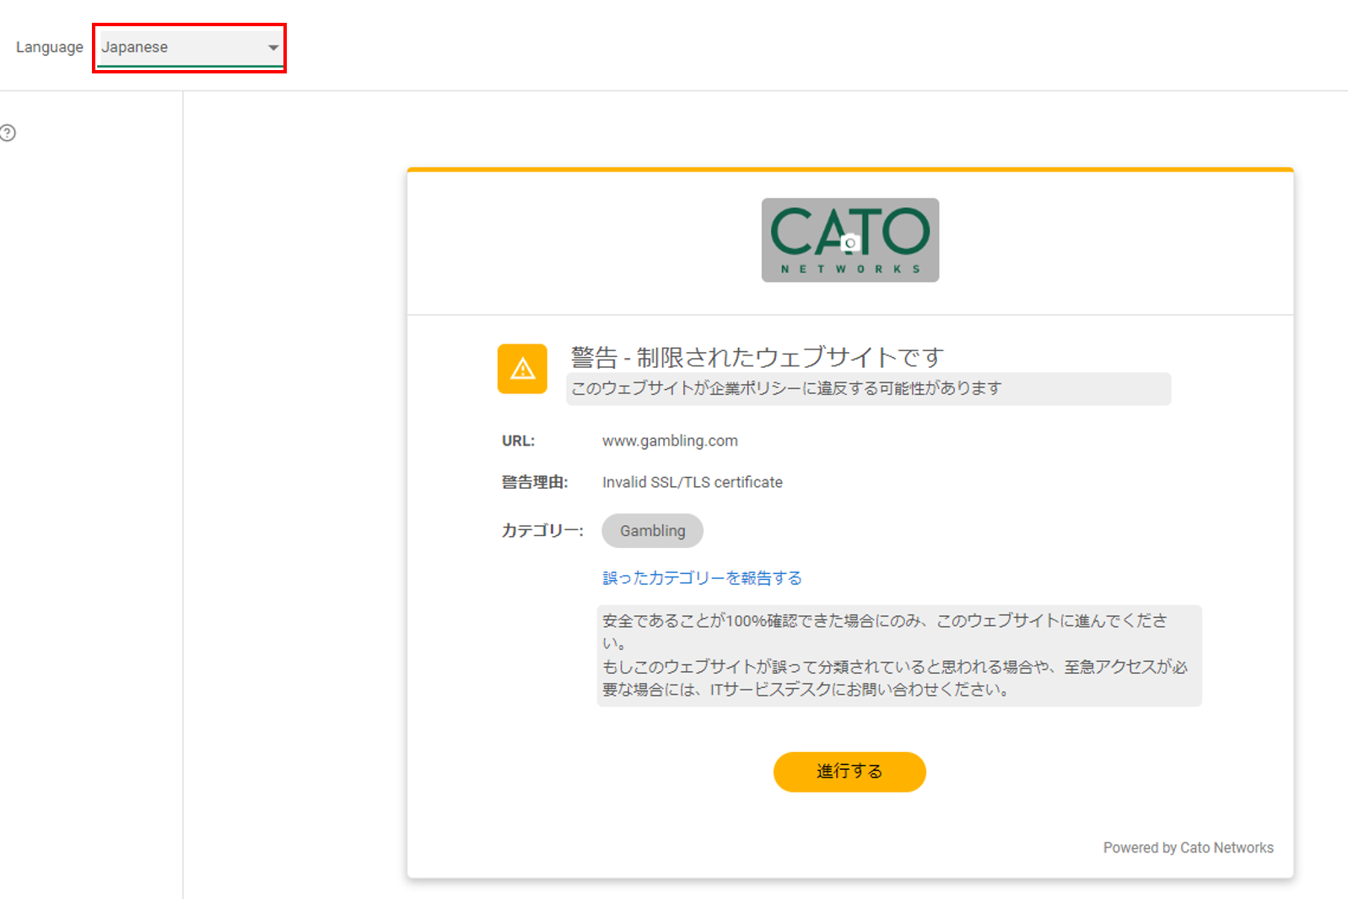This screenshot has height=899, width=1348.
Task: Click the camera icon on Cato logo
Action: coord(850,243)
